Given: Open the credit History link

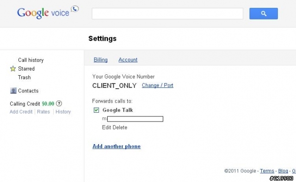Looking at the screenshot, I should point(63,112).
